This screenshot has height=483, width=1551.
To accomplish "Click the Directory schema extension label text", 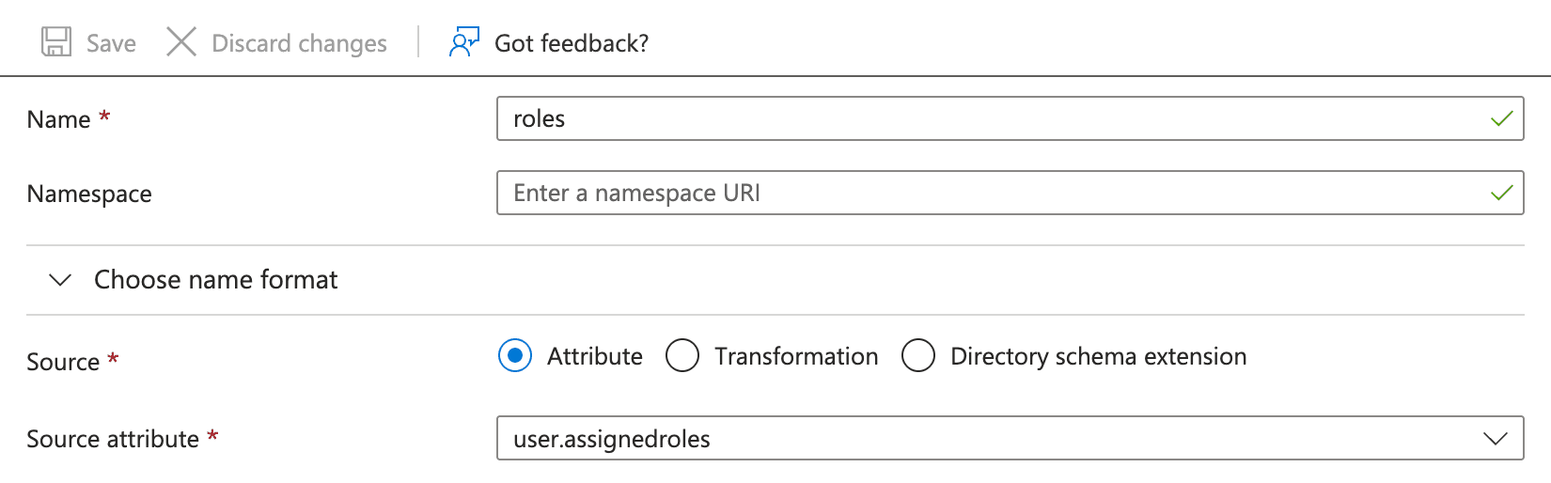I will pos(1098,356).
